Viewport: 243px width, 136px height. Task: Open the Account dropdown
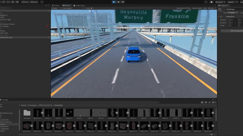tap(220, 2)
